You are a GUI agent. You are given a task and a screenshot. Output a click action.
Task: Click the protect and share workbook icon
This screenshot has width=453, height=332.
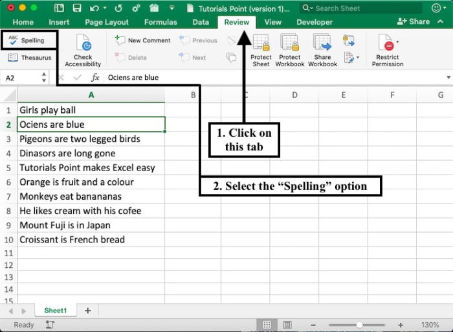[349, 40]
